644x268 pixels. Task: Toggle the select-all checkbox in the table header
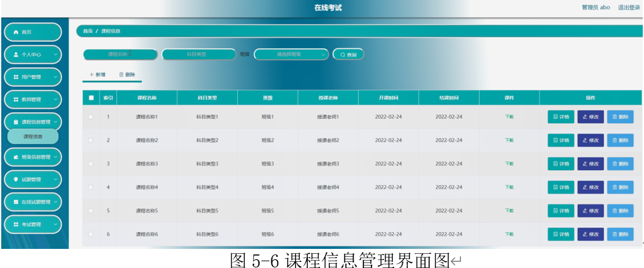coord(91,98)
